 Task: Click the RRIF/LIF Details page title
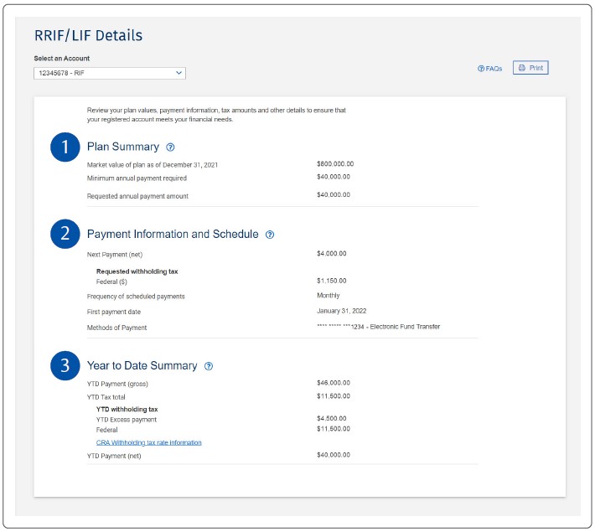click(x=88, y=35)
